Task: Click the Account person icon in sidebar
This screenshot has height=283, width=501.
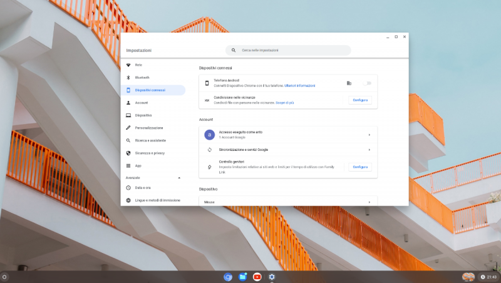Action: [x=128, y=103]
